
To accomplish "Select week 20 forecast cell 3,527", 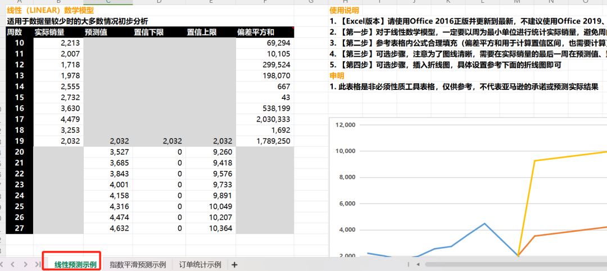I will pos(108,152).
